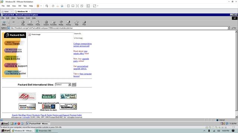The width and height of the screenshot is (238, 133).
Task: Open the upgrade parts link
Action: [81, 60]
